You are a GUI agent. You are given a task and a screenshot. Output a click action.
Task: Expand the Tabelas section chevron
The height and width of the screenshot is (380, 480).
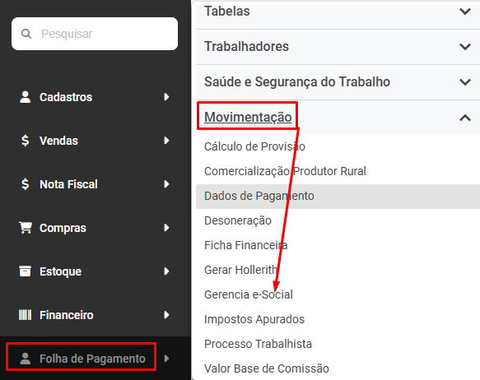(465, 12)
